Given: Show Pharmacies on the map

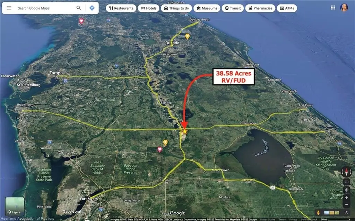Looking at the screenshot, I should (260, 8).
